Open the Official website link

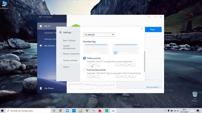click(x=153, y=87)
